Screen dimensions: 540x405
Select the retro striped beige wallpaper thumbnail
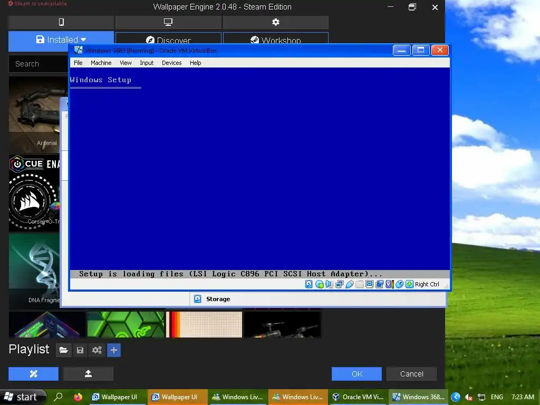(x=204, y=324)
